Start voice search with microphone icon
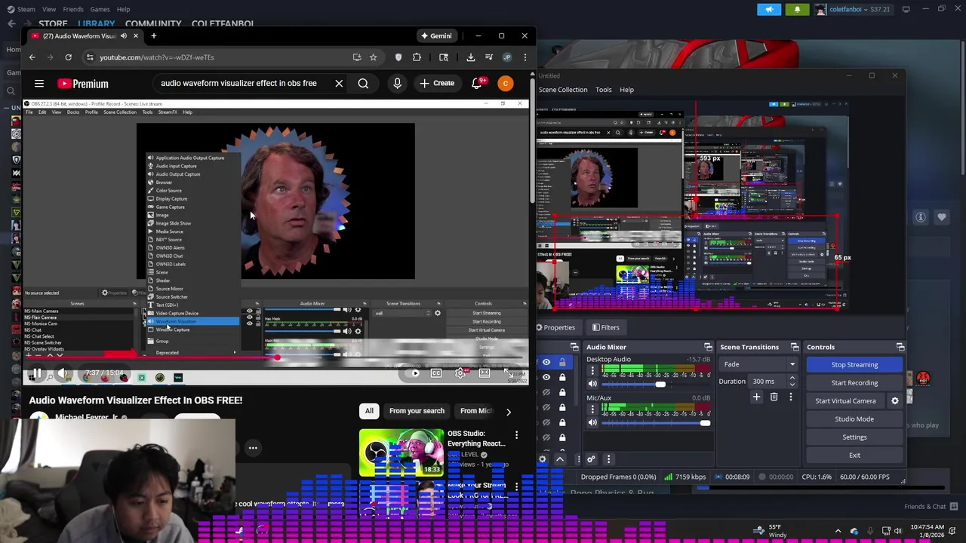The height and width of the screenshot is (543, 966). pos(397,84)
